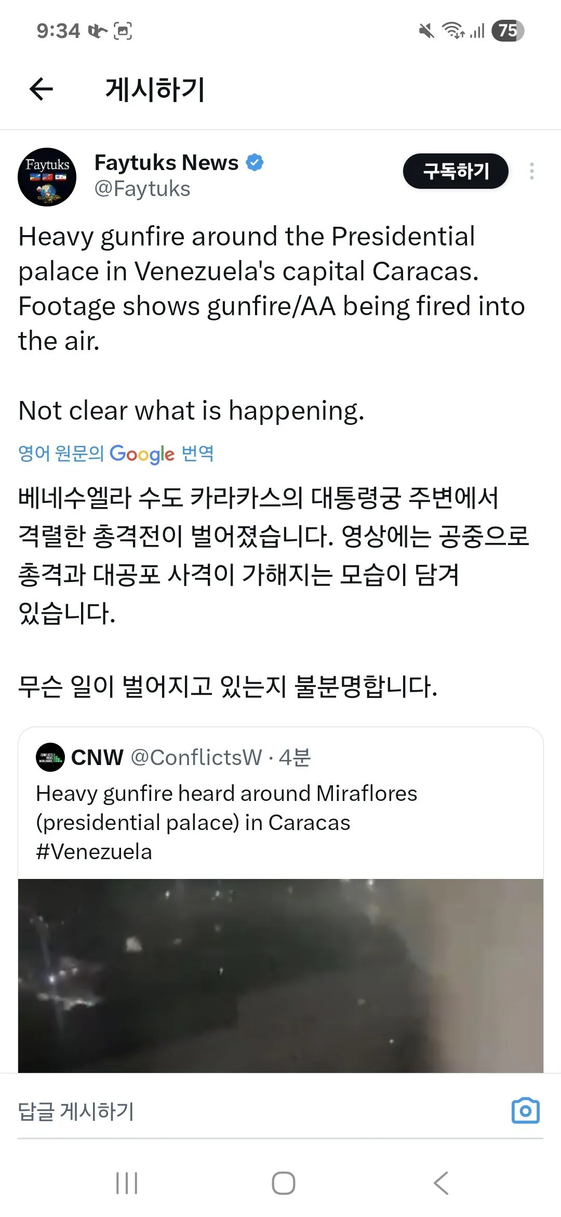Open the quoted CNW post text
This screenshot has width=561, height=1217.
click(226, 808)
